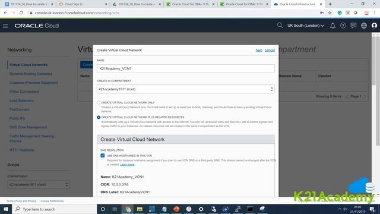Click the cancel link in dialog header
This screenshot has height=214, width=380.
pos(270,50)
